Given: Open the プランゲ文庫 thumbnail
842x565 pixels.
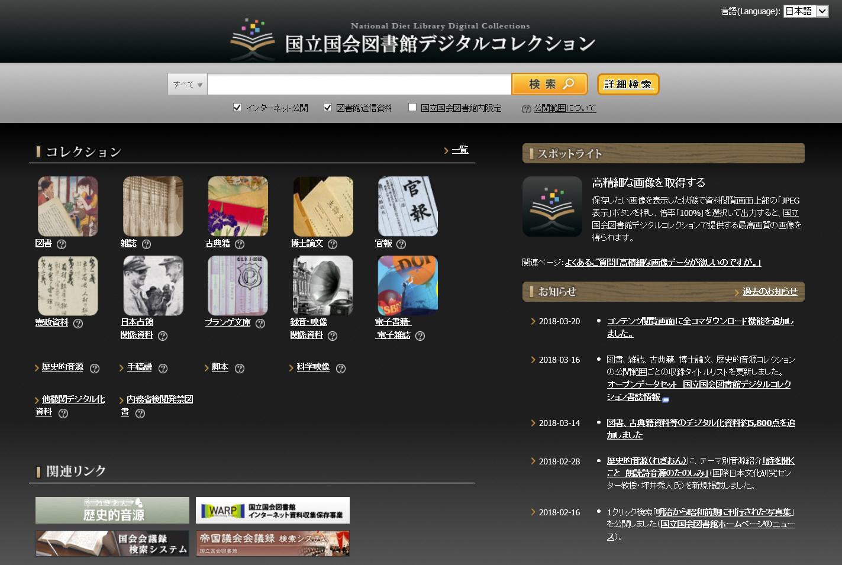Looking at the screenshot, I should point(238,286).
